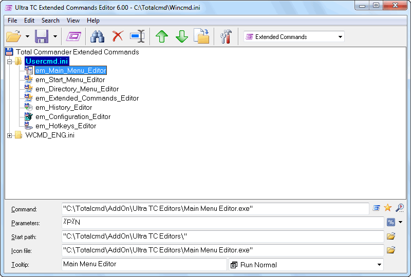Maximize the Extended Commands Editor window

click(x=376, y=6)
